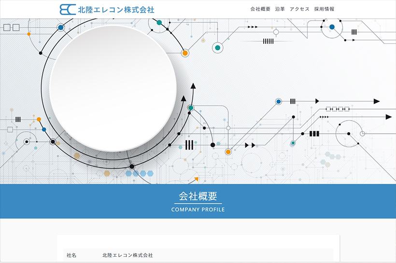Click the large black right arrow at far right

389,117
